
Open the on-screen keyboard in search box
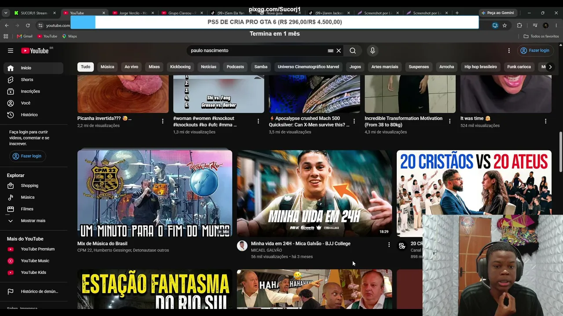(330, 50)
